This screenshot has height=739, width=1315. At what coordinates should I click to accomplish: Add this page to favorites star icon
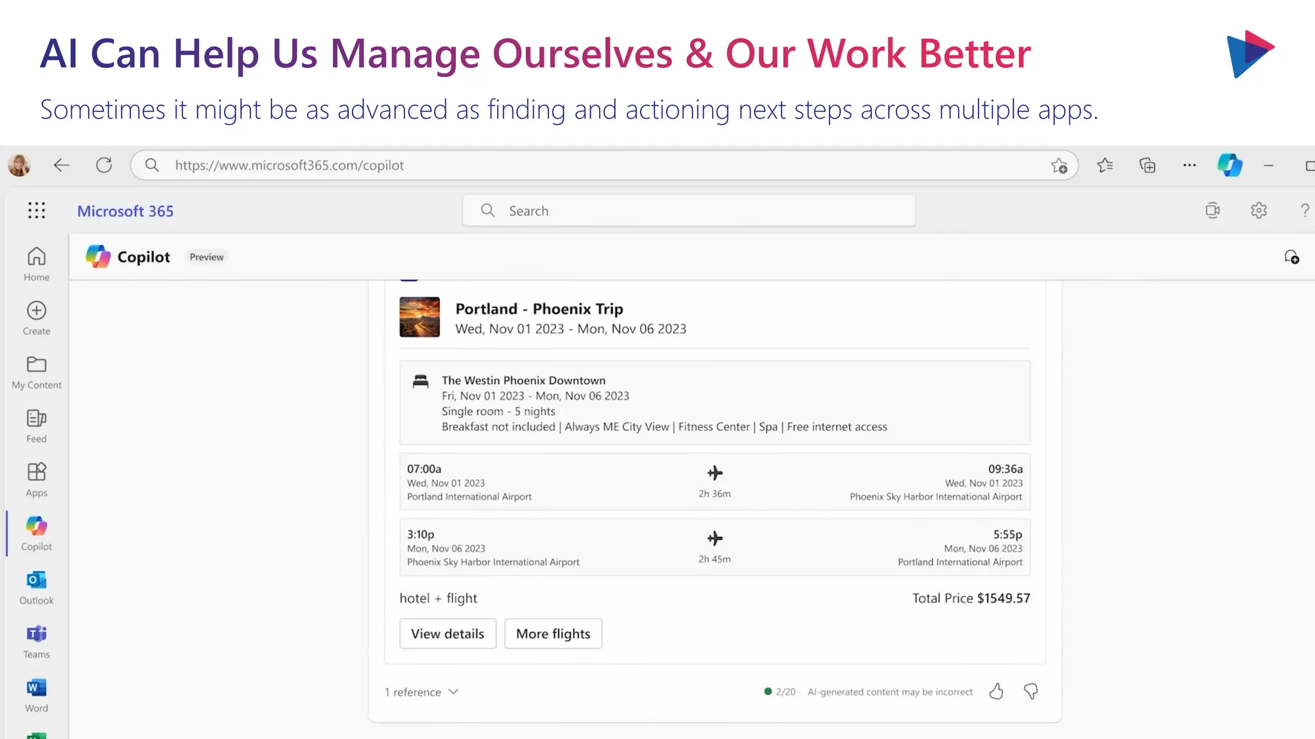tap(1059, 166)
